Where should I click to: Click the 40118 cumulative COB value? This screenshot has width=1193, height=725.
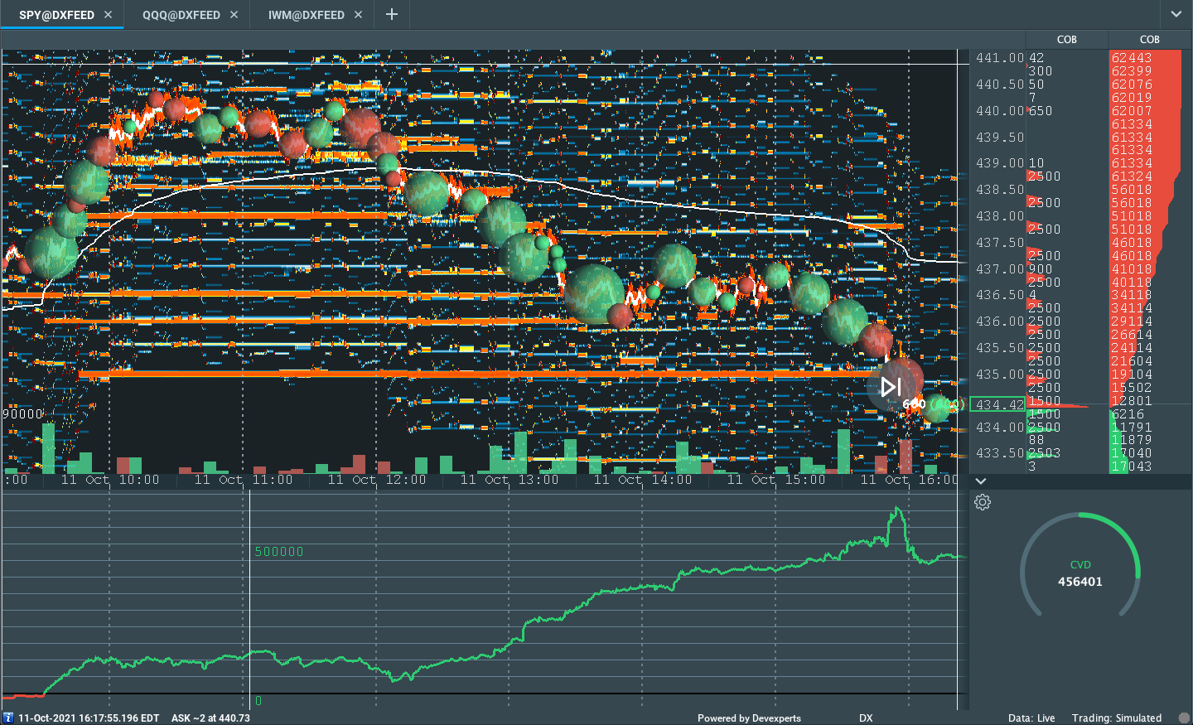(1132, 283)
